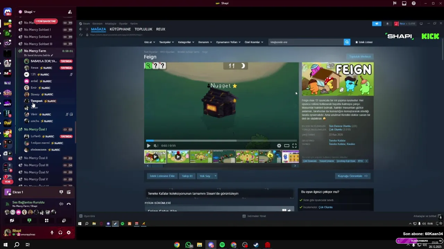
Task: Click the '1 YENİ BAHSETME' new mention pill
Action: click(x=45, y=21)
